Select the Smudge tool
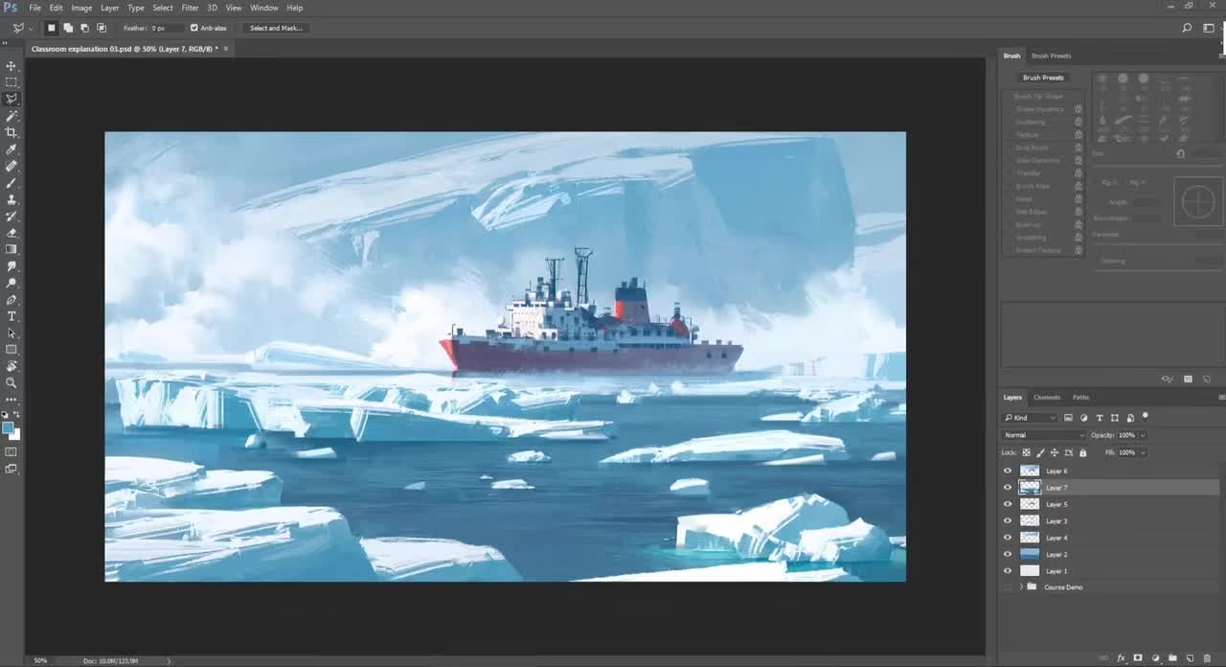The image size is (1226, 667). pyautogui.click(x=11, y=266)
